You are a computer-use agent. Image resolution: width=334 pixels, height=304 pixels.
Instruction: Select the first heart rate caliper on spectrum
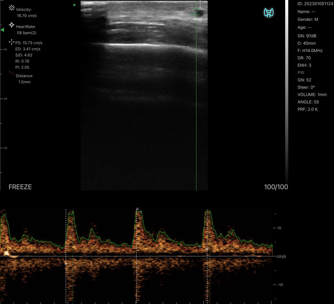click(66, 264)
